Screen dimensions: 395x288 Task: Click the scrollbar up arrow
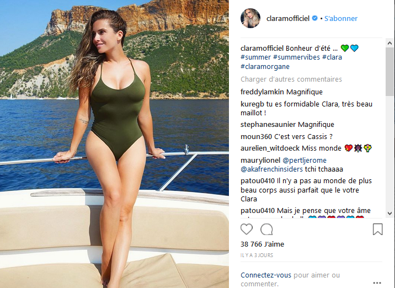389,43
